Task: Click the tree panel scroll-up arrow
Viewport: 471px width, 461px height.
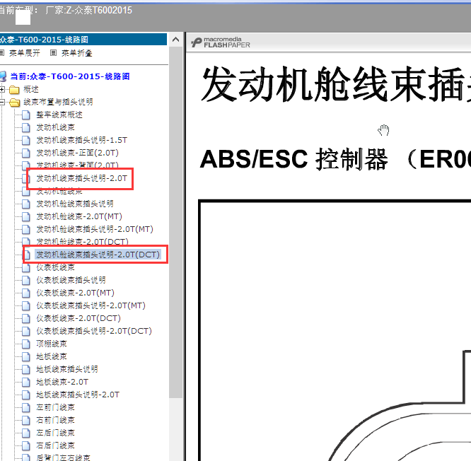Action: [x=175, y=40]
